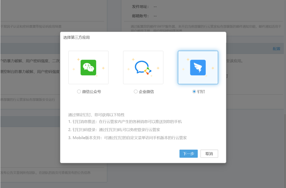Click the Mobile版本支持 feature line
This screenshot has height=188, width=286.
click(x=127, y=138)
